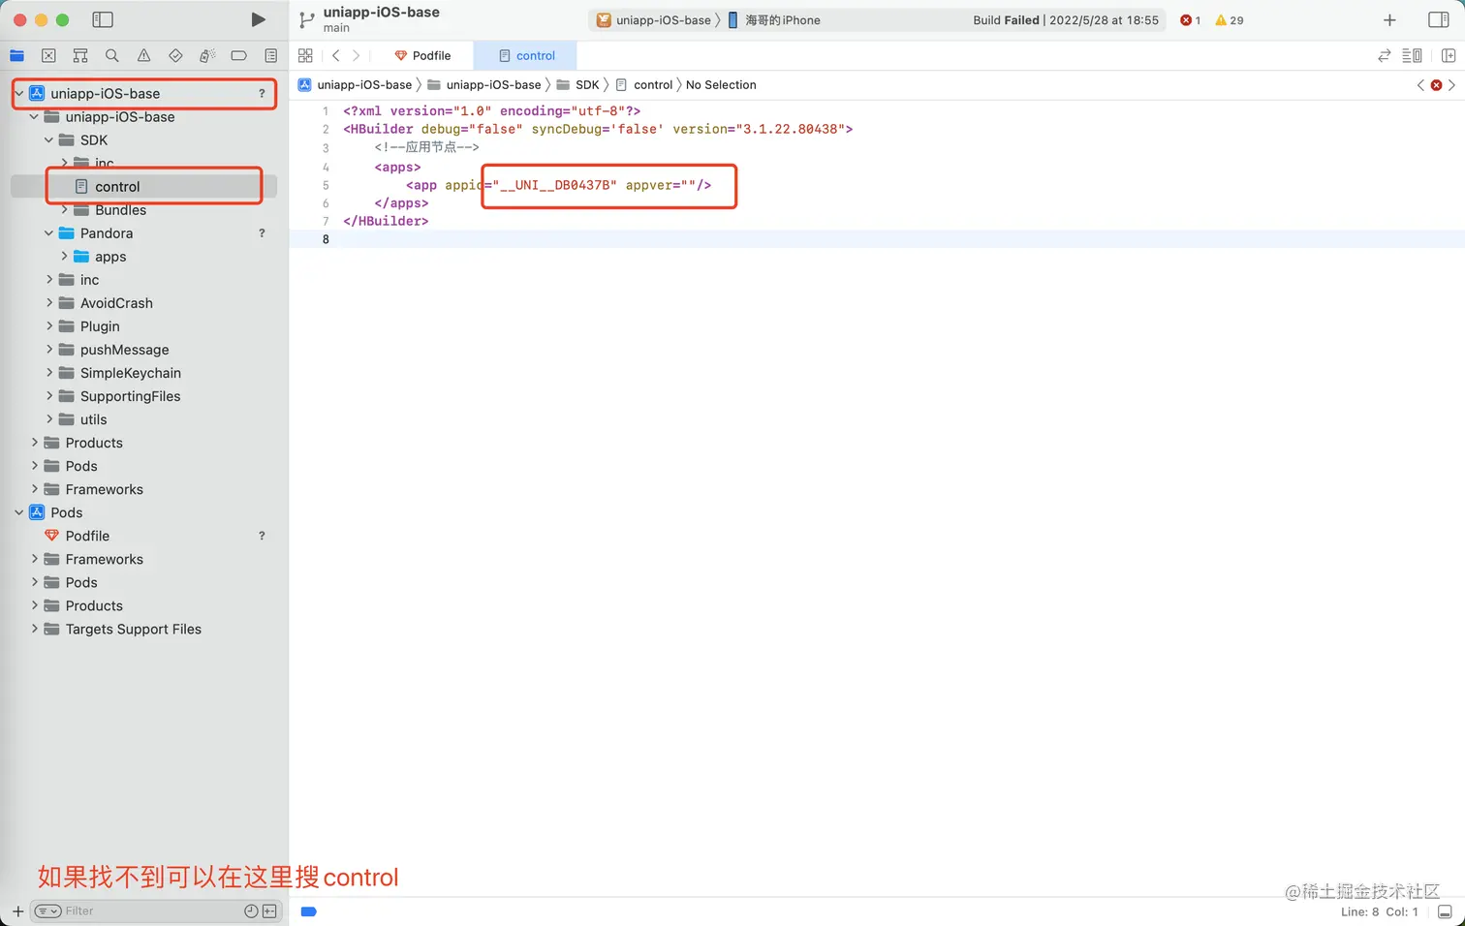Add a new file with bottom plus button
This screenshot has width=1465, height=926.
(17, 911)
